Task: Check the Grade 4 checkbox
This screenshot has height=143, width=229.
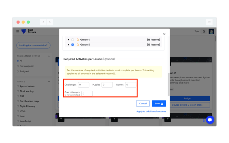Action: pos(72,40)
